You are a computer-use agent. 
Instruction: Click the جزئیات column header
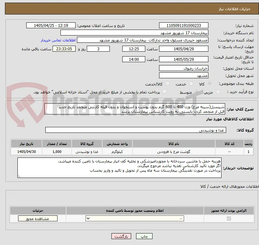tap(38, 210)
